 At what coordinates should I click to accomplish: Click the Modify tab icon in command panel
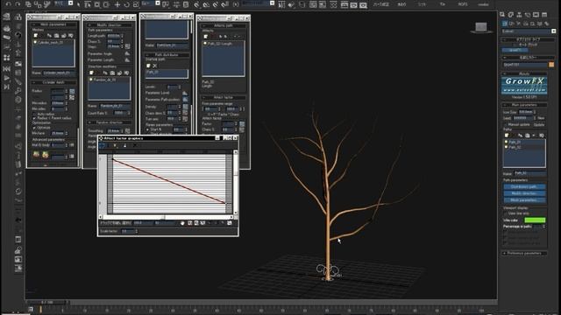tap(511, 15)
